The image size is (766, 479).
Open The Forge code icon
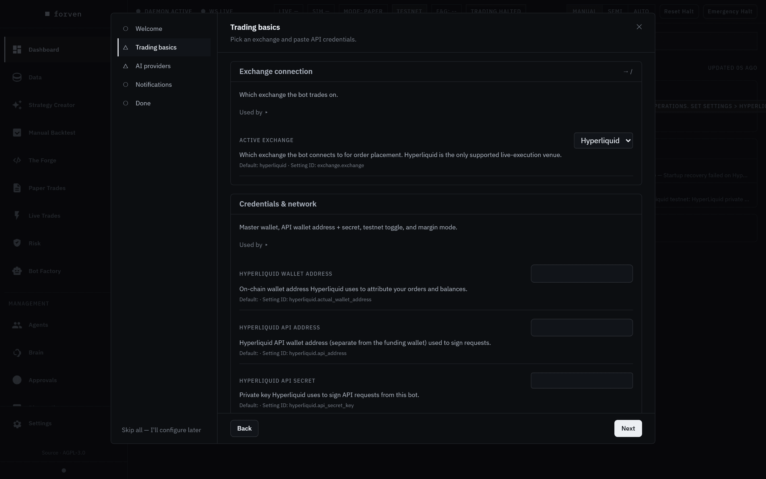(x=17, y=160)
